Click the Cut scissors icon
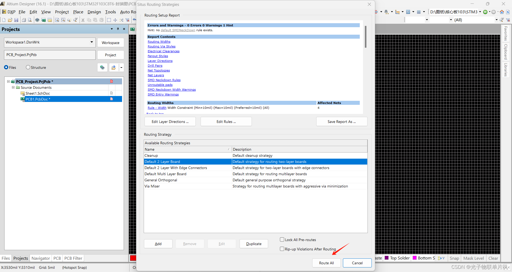Image resolution: width=512 pixels, height=272 pixels. pyautogui.click(x=83, y=20)
